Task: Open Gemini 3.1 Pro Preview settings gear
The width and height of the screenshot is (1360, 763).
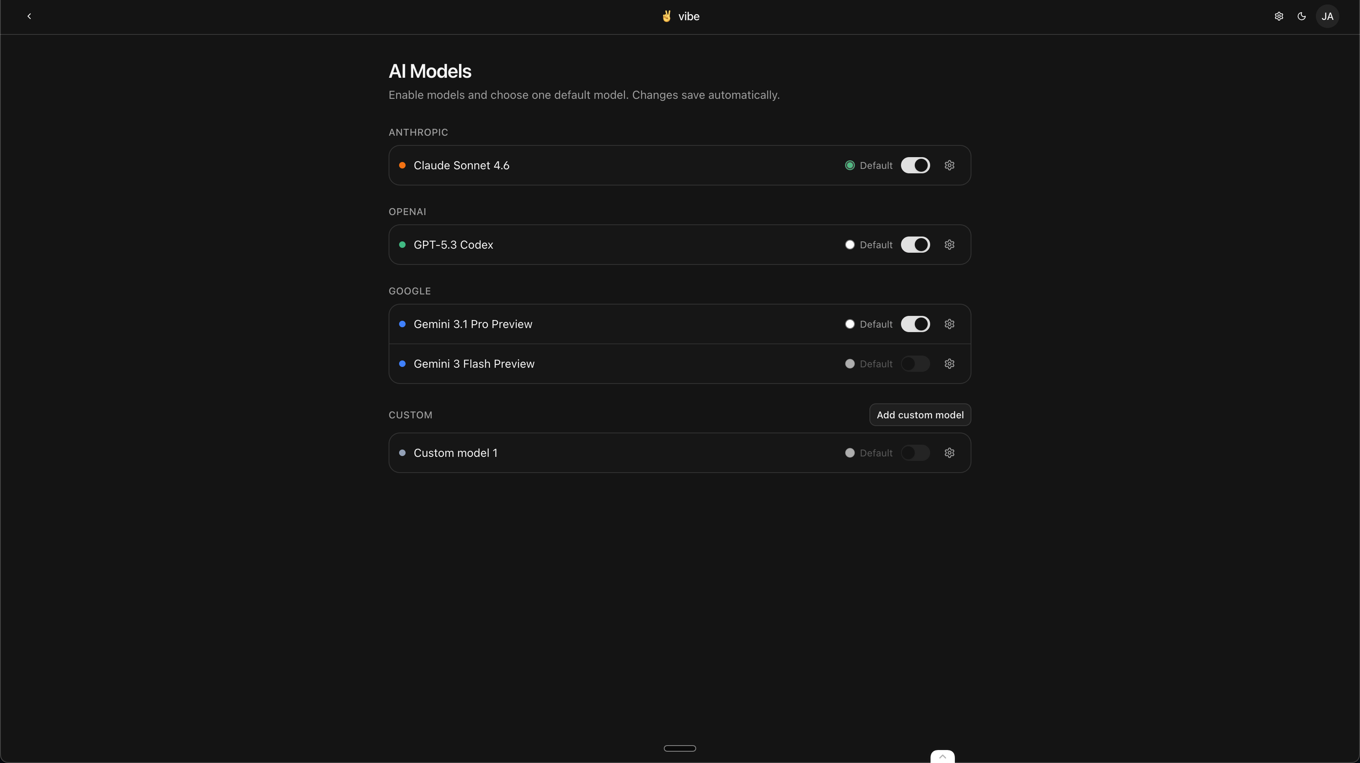Action: pyautogui.click(x=949, y=324)
